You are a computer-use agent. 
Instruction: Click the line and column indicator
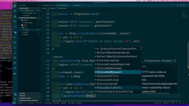tap(157, 103)
